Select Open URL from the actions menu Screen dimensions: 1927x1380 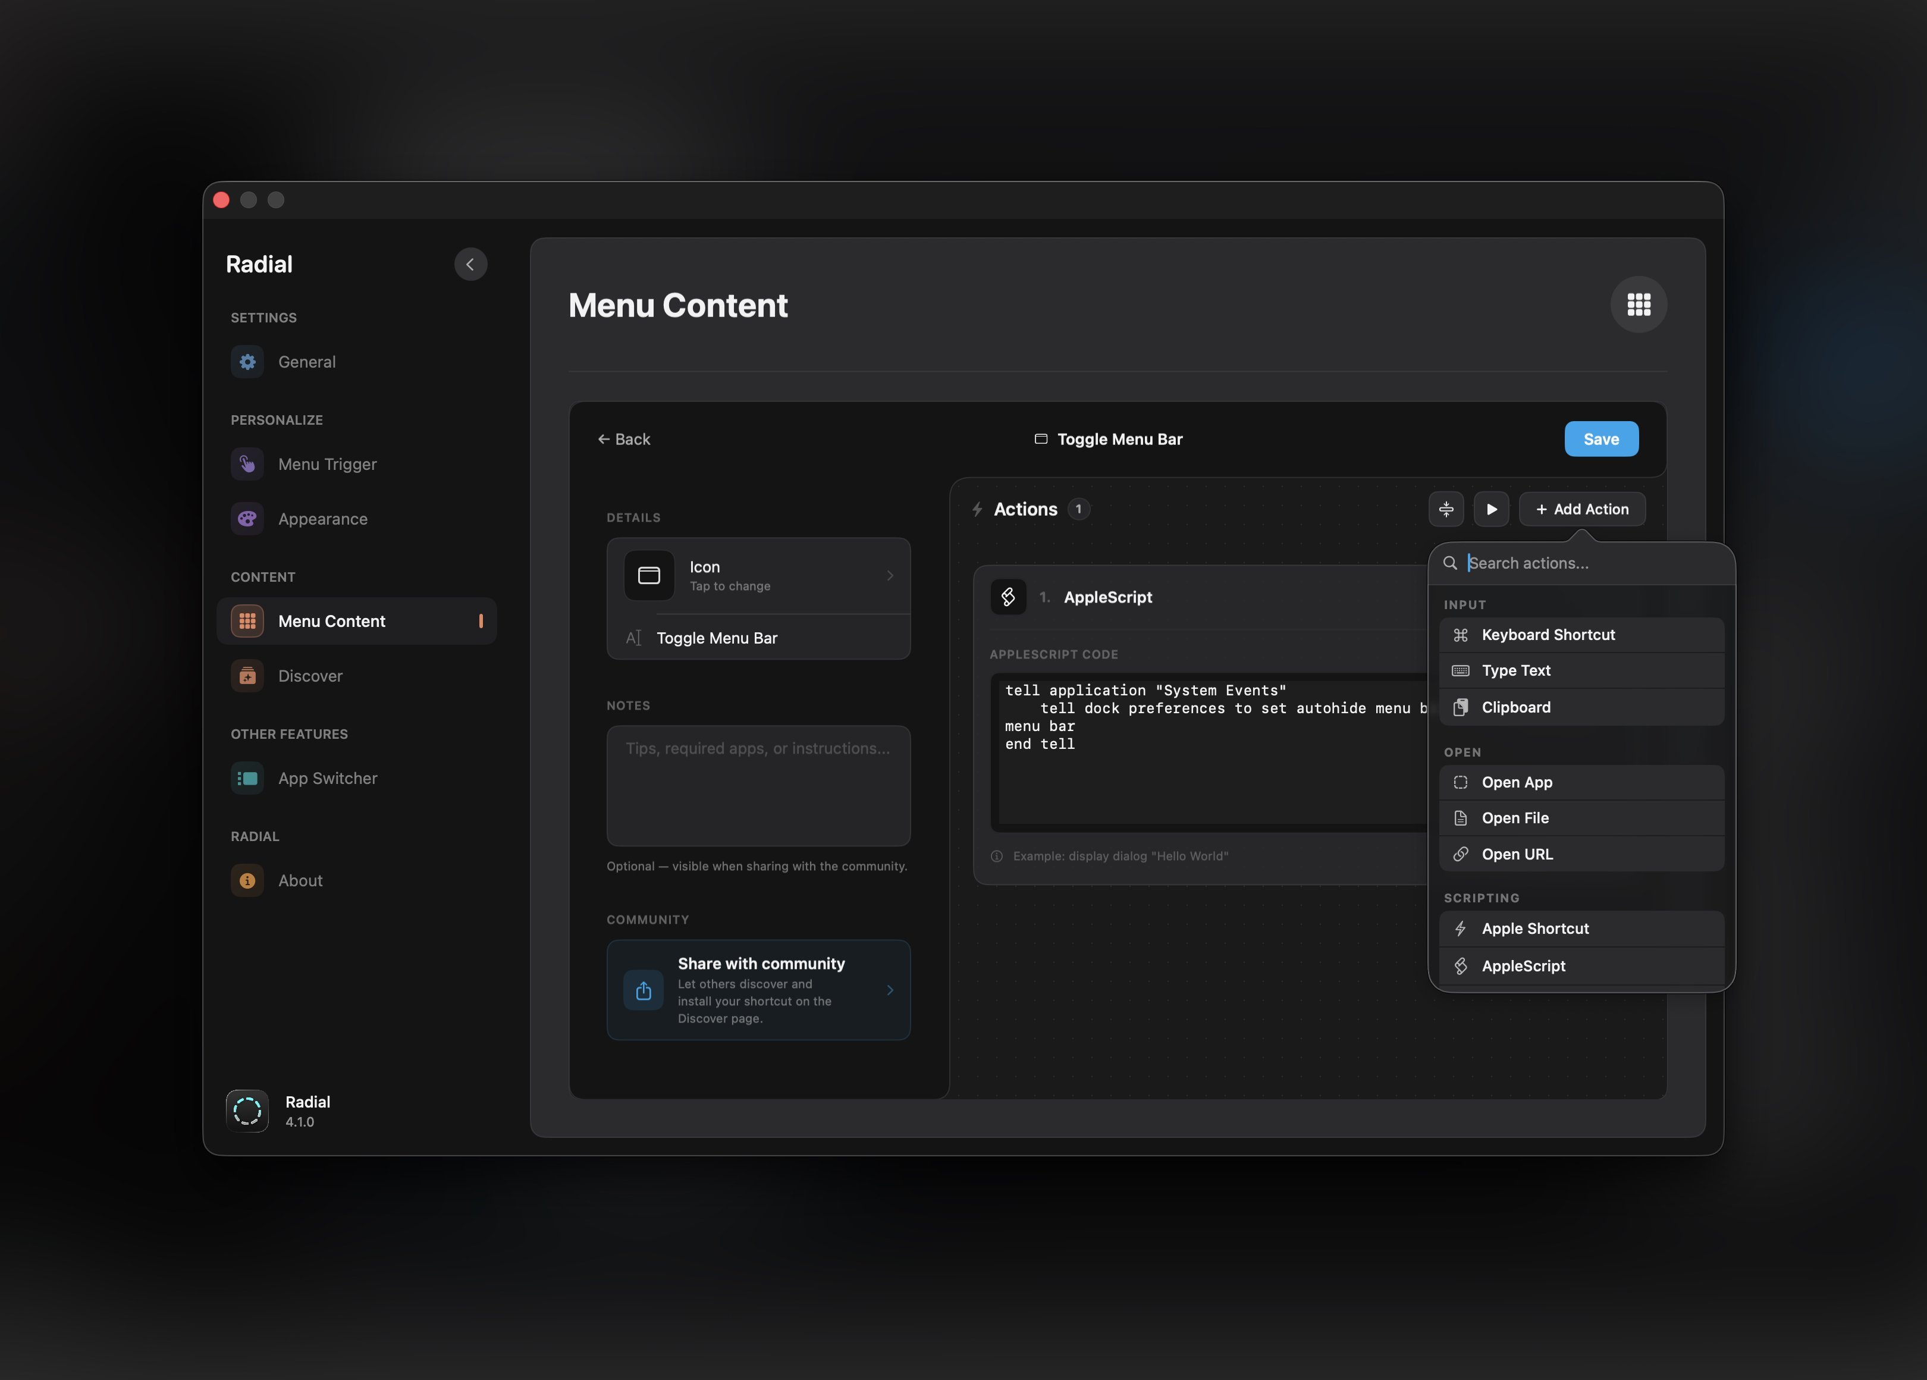1517,854
